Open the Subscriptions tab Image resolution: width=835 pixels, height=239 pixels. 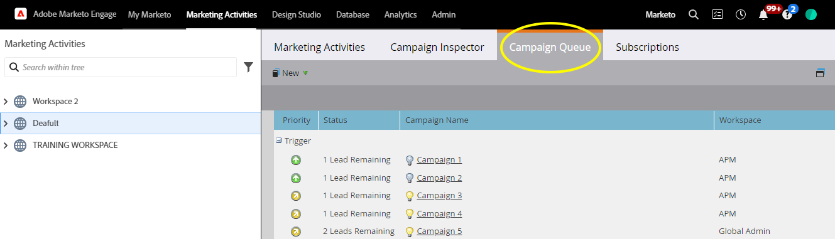[x=647, y=47]
